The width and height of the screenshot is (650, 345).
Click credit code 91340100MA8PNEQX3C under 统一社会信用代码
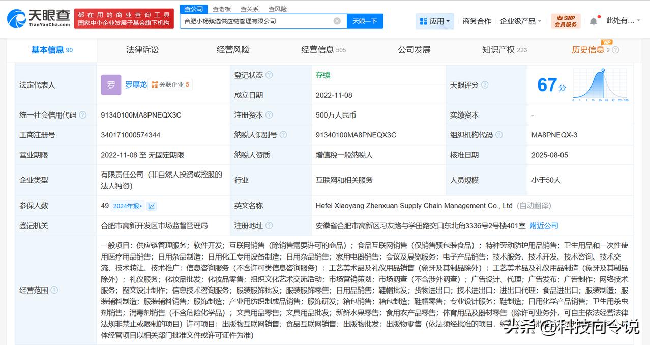pos(141,115)
